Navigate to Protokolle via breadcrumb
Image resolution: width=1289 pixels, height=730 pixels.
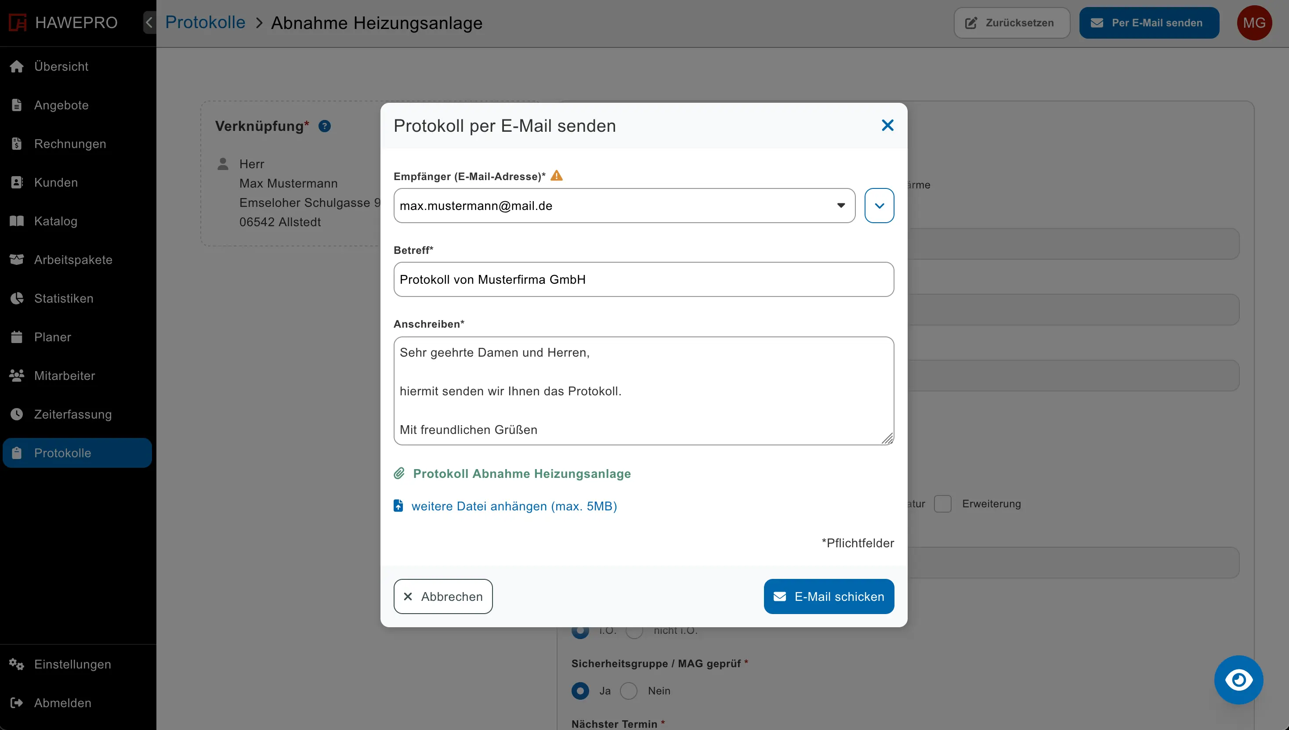[x=205, y=22]
